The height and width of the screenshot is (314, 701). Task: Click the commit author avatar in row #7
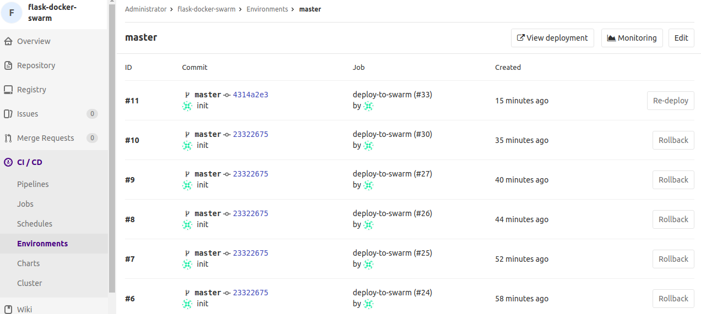coord(187,264)
